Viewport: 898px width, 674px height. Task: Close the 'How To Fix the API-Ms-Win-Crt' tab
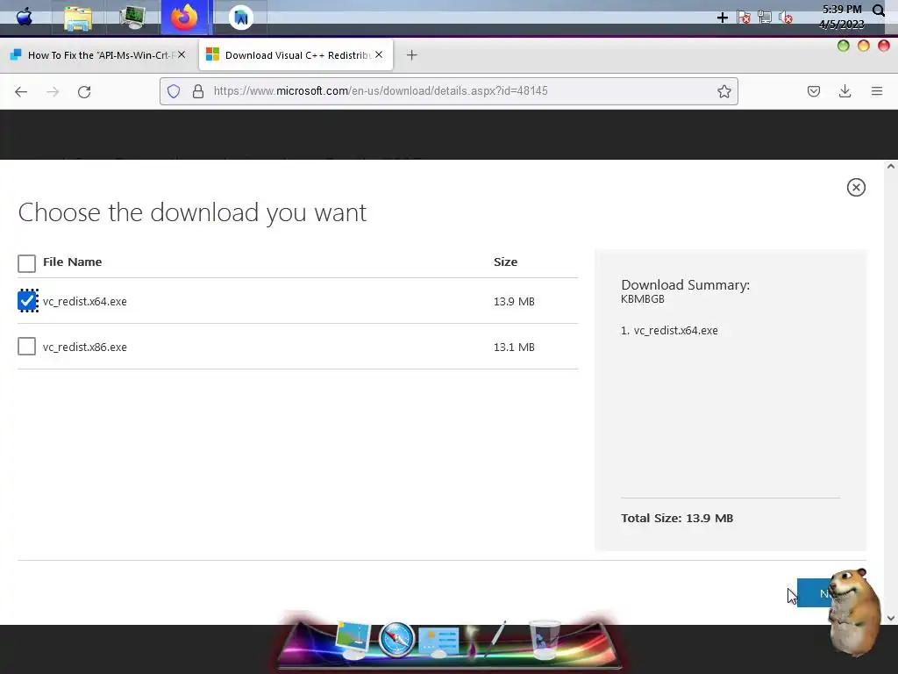point(182,54)
